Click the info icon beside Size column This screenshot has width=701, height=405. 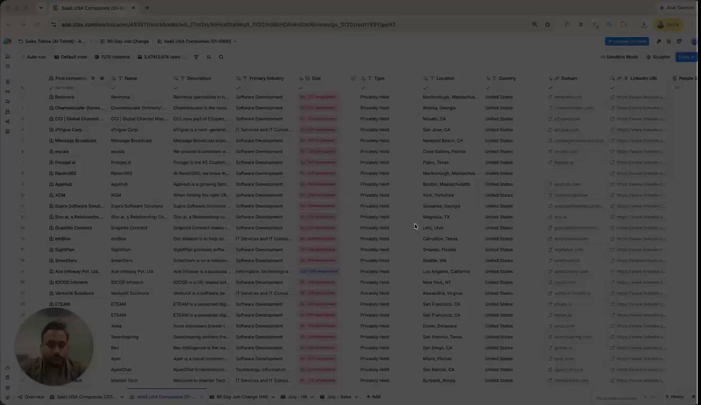(353, 78)
